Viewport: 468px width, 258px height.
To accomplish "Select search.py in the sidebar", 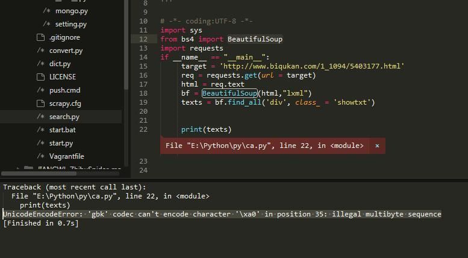I will click(x=64, y=117).
